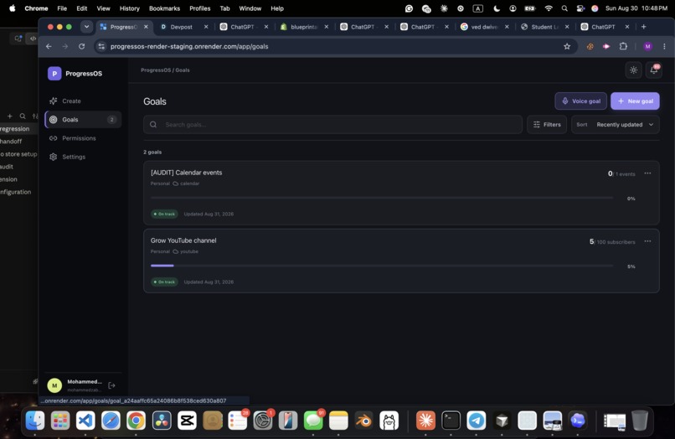Open Finder from the Dock

click(x=35, y=421)
